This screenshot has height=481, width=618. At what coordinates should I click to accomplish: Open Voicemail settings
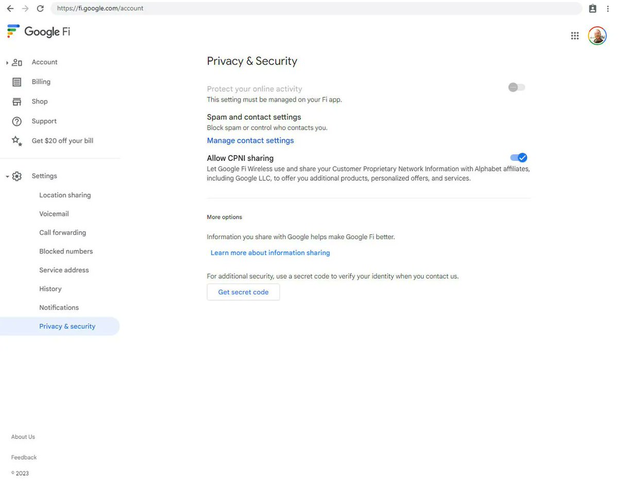click(54, 213)
